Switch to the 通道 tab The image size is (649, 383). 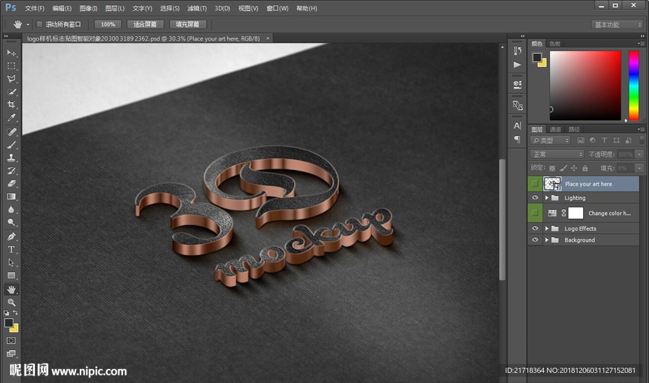(555, 129)
